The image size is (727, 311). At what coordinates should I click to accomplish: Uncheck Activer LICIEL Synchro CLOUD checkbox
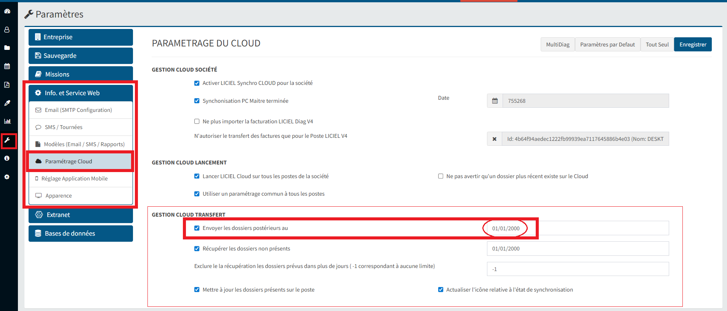[x=197, y=83]
